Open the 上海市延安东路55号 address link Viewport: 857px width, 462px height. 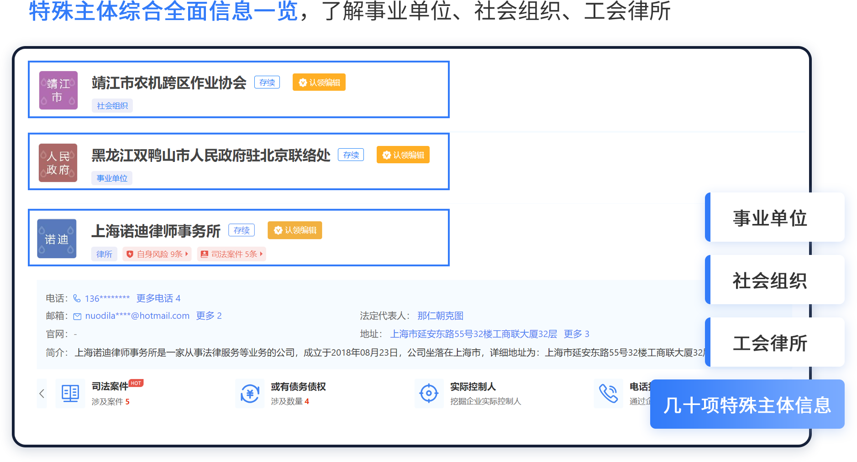click(473, 334)
